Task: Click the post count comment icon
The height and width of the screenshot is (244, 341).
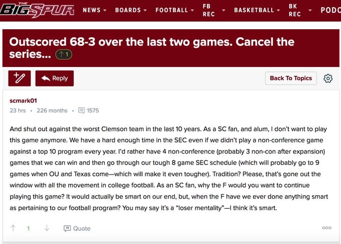Action: click(x=81, y=111)
